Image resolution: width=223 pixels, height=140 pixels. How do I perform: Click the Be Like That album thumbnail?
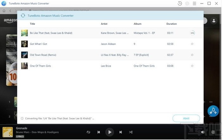[x=24, y=33]
